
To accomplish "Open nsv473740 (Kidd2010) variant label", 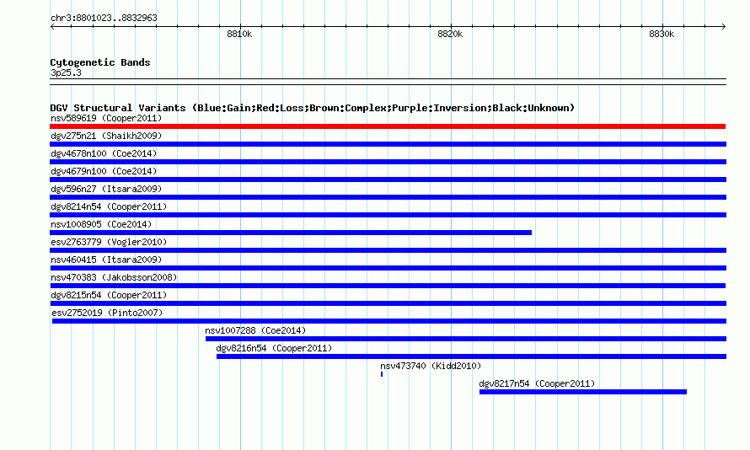I will [x=431, y=366].
